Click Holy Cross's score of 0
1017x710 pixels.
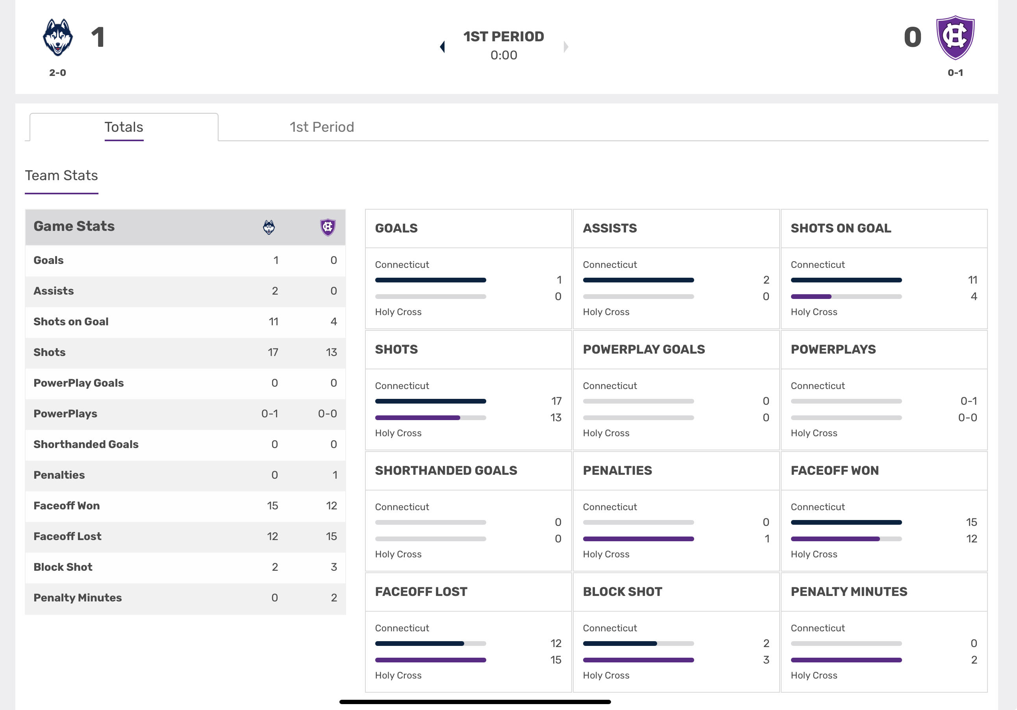(x=913, y=37)
